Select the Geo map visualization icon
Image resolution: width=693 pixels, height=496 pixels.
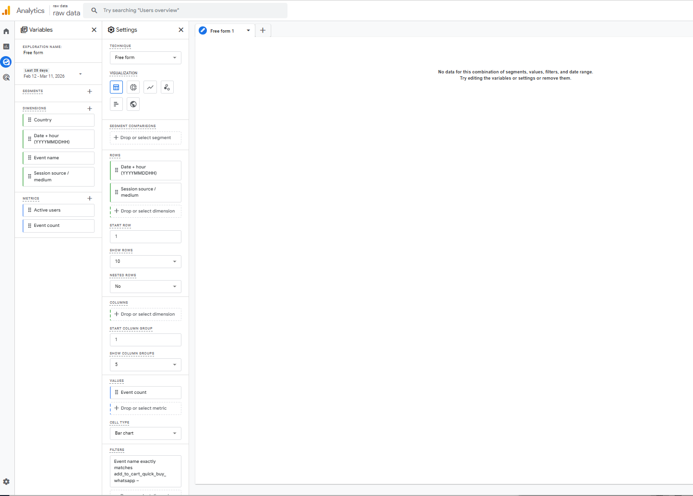[133, 104]
